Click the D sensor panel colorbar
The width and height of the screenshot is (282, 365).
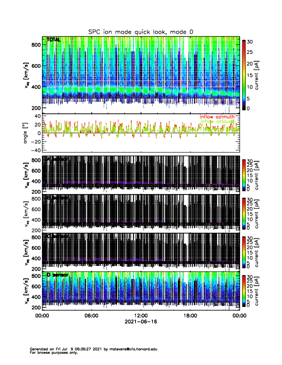coord(244,289)
